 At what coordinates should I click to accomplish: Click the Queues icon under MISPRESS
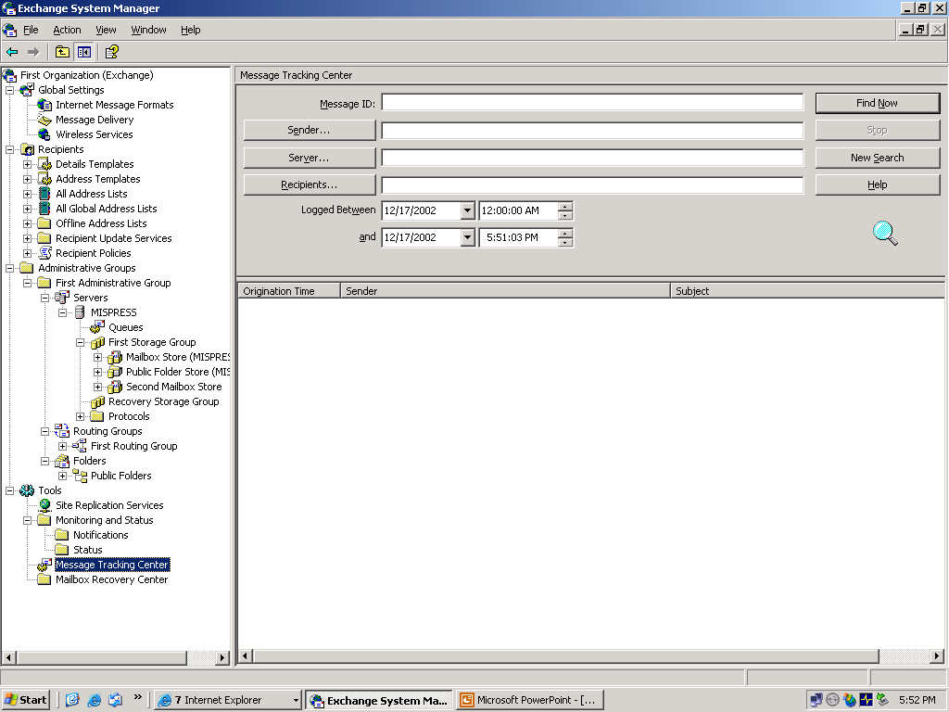tap(96, 327)
